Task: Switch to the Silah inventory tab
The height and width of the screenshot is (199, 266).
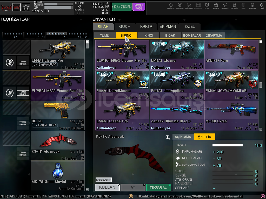Action: [103, 27]
